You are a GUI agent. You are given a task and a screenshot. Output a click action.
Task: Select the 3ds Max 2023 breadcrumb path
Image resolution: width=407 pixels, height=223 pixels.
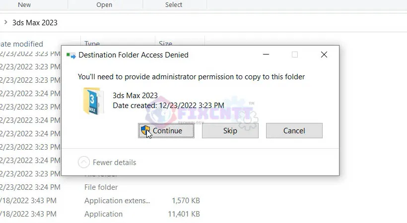coord(35,22)
